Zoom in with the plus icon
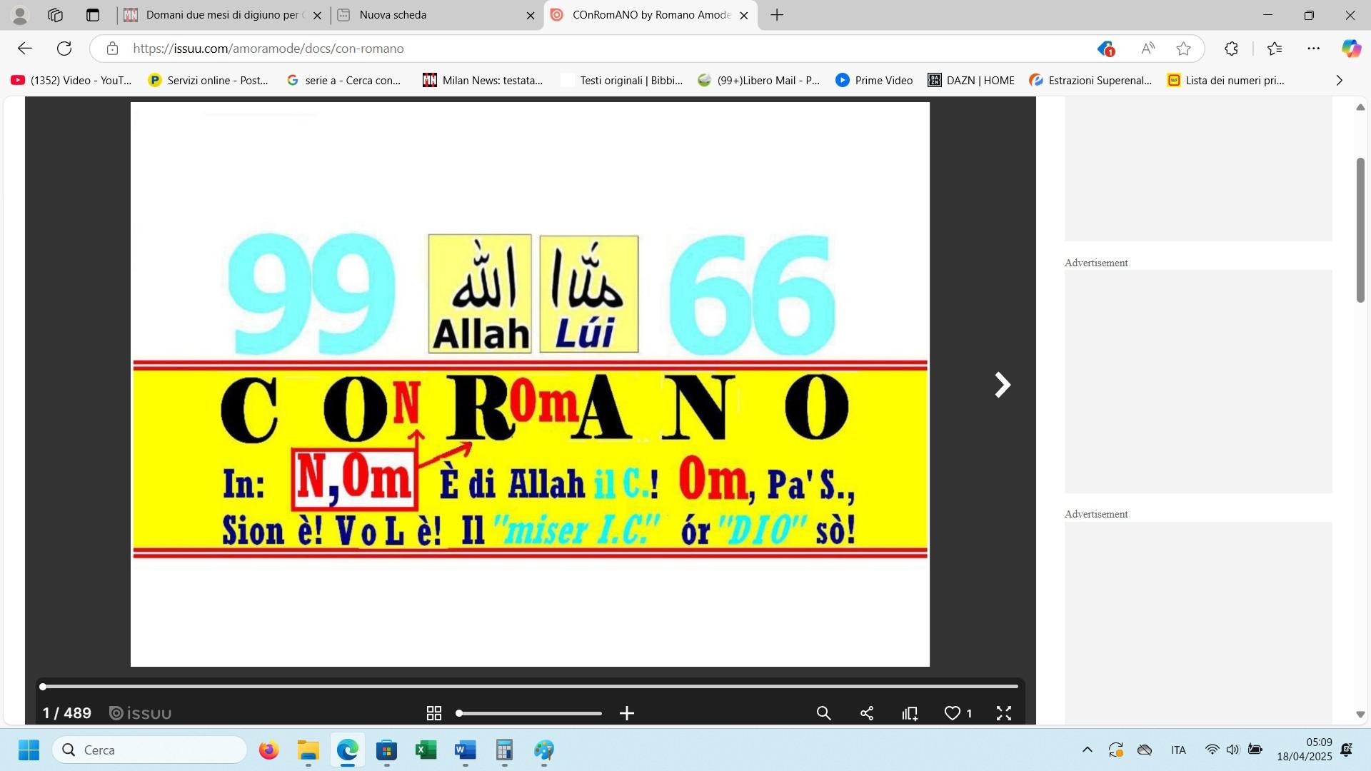The image size is (1371, 771). click(627, 713)
